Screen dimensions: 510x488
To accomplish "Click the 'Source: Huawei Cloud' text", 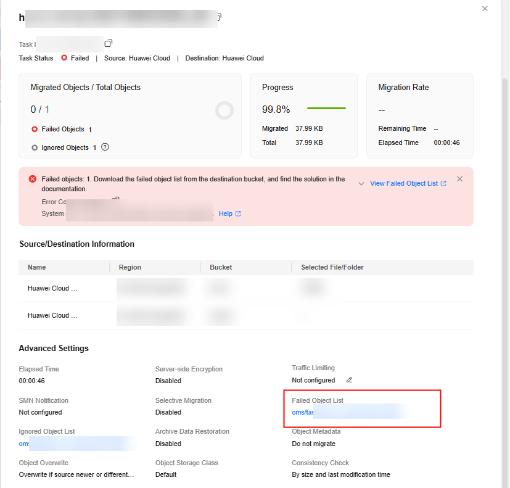I will [137, 58].
